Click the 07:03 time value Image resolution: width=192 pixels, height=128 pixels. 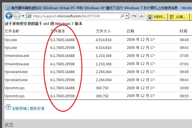click(184, 64)
